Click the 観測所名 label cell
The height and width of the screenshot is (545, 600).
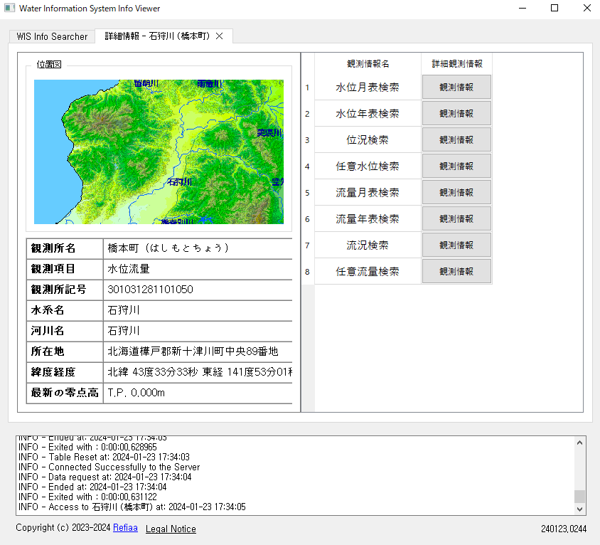[x=65, y=248]
